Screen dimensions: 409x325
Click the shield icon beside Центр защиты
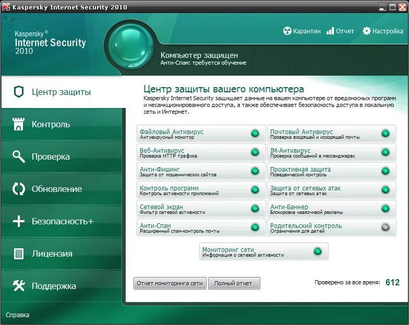point(19,92)
